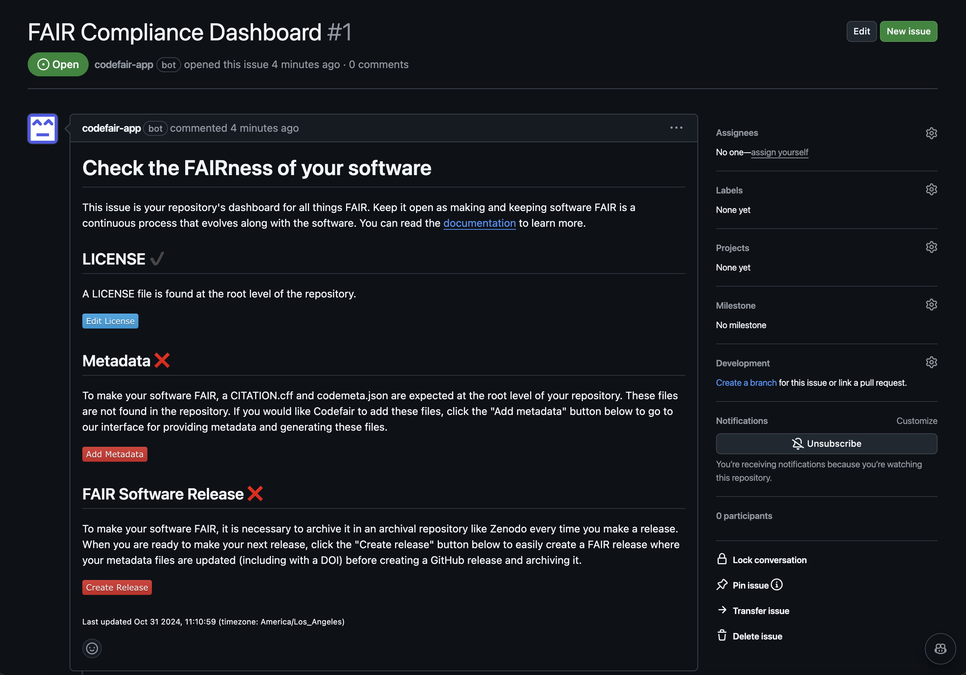966x675 pixels.
Task: Unsubscribe from issue notifications
Action: point(826,443)
